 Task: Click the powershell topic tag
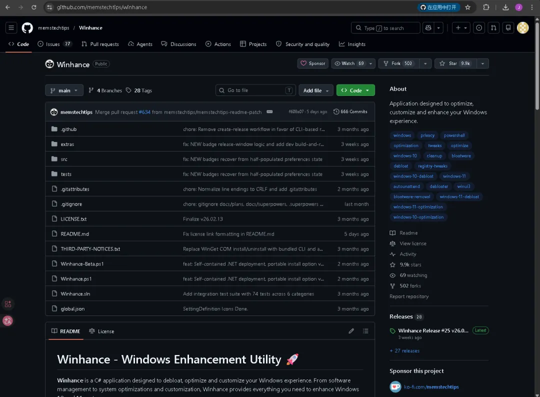click(x=454, y=135)
